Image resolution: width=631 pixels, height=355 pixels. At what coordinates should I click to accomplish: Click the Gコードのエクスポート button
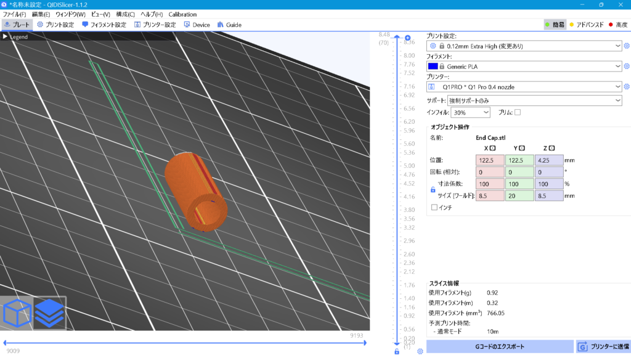499,347
